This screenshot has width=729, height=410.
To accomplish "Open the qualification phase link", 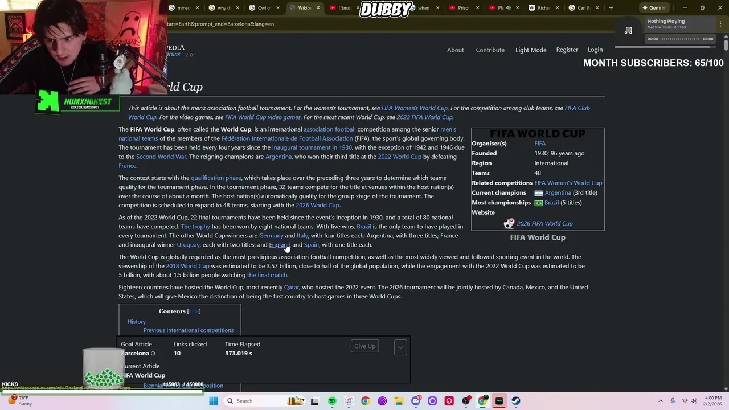I will tap(216, 178).
